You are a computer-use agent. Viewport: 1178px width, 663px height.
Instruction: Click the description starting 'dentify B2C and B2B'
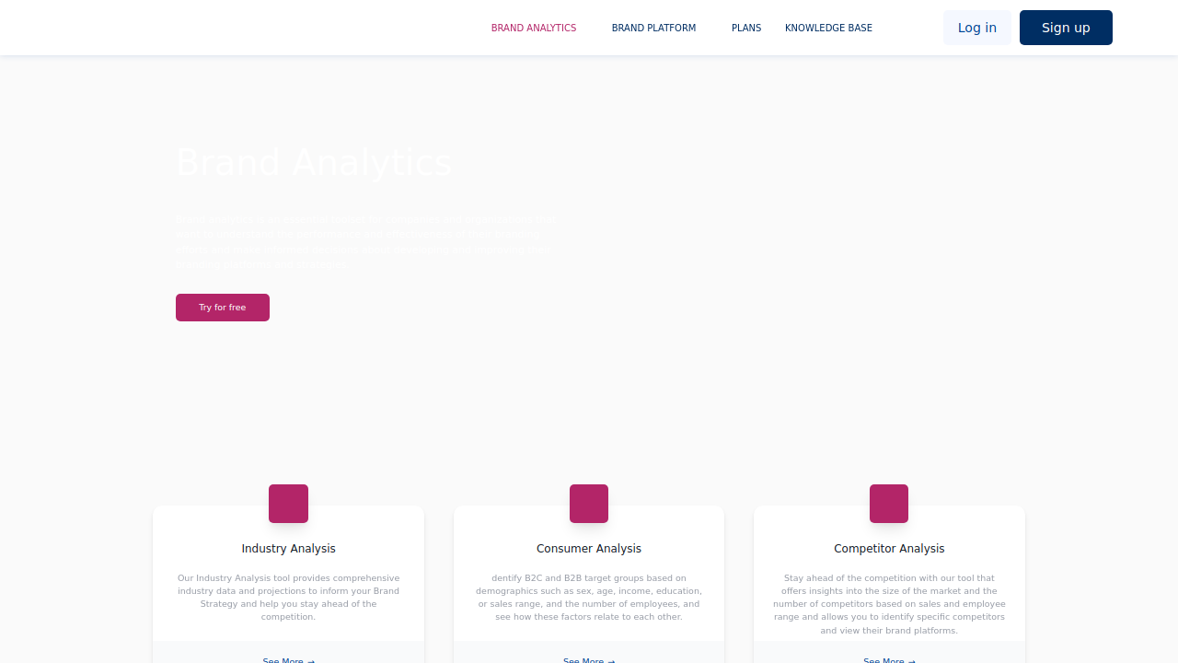coord(589,598)
